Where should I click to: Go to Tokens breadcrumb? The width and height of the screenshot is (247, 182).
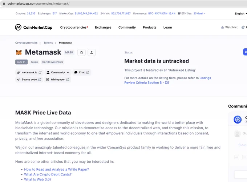point(48,43)
